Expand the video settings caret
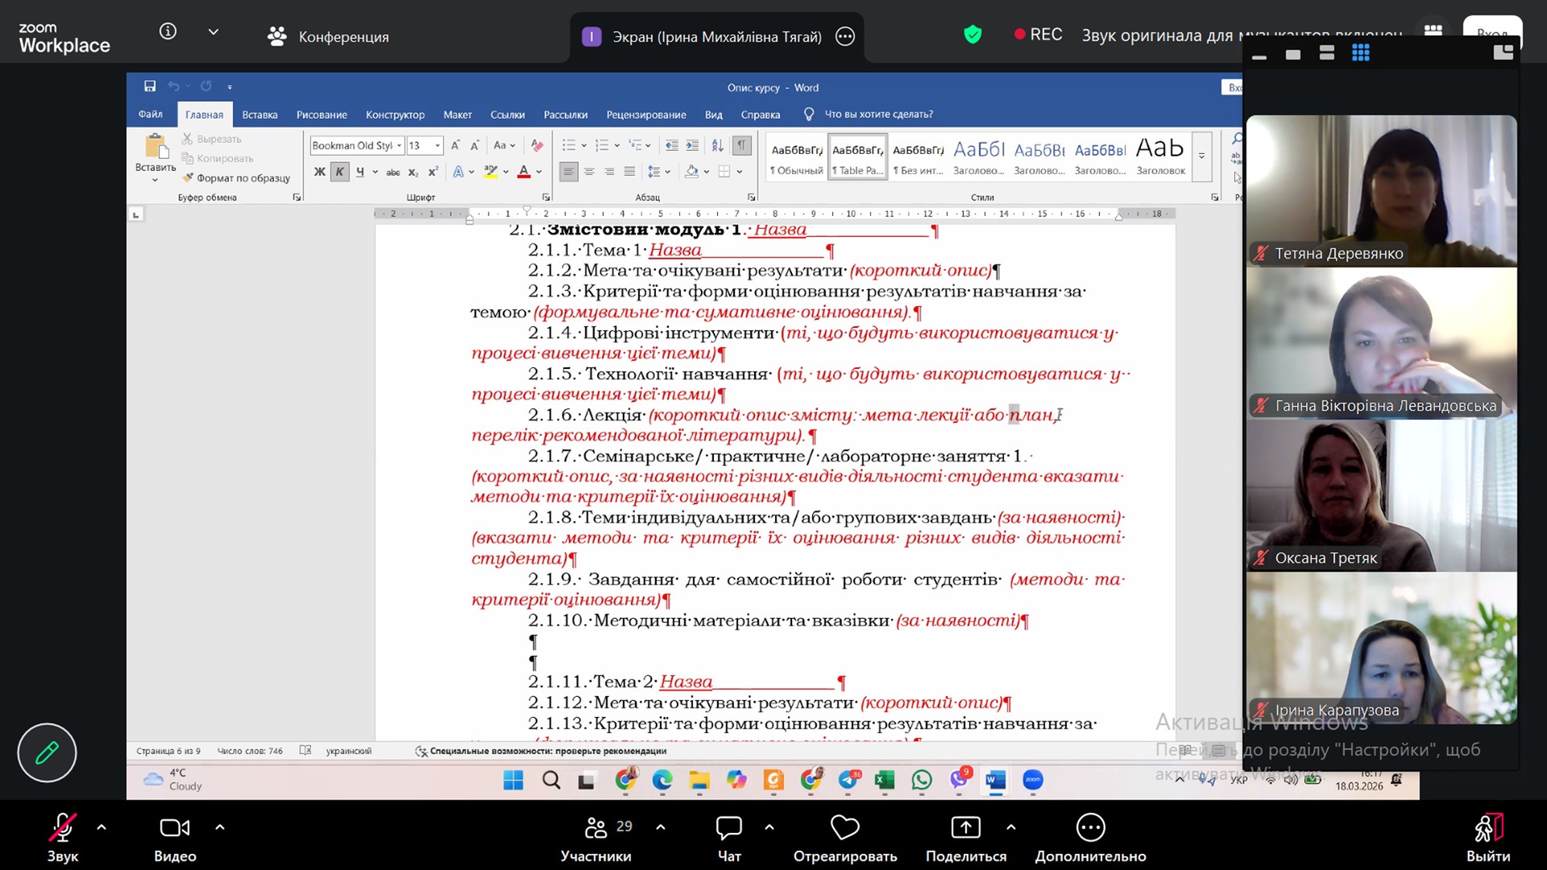The image size is (1547, 870). (220, 827)
